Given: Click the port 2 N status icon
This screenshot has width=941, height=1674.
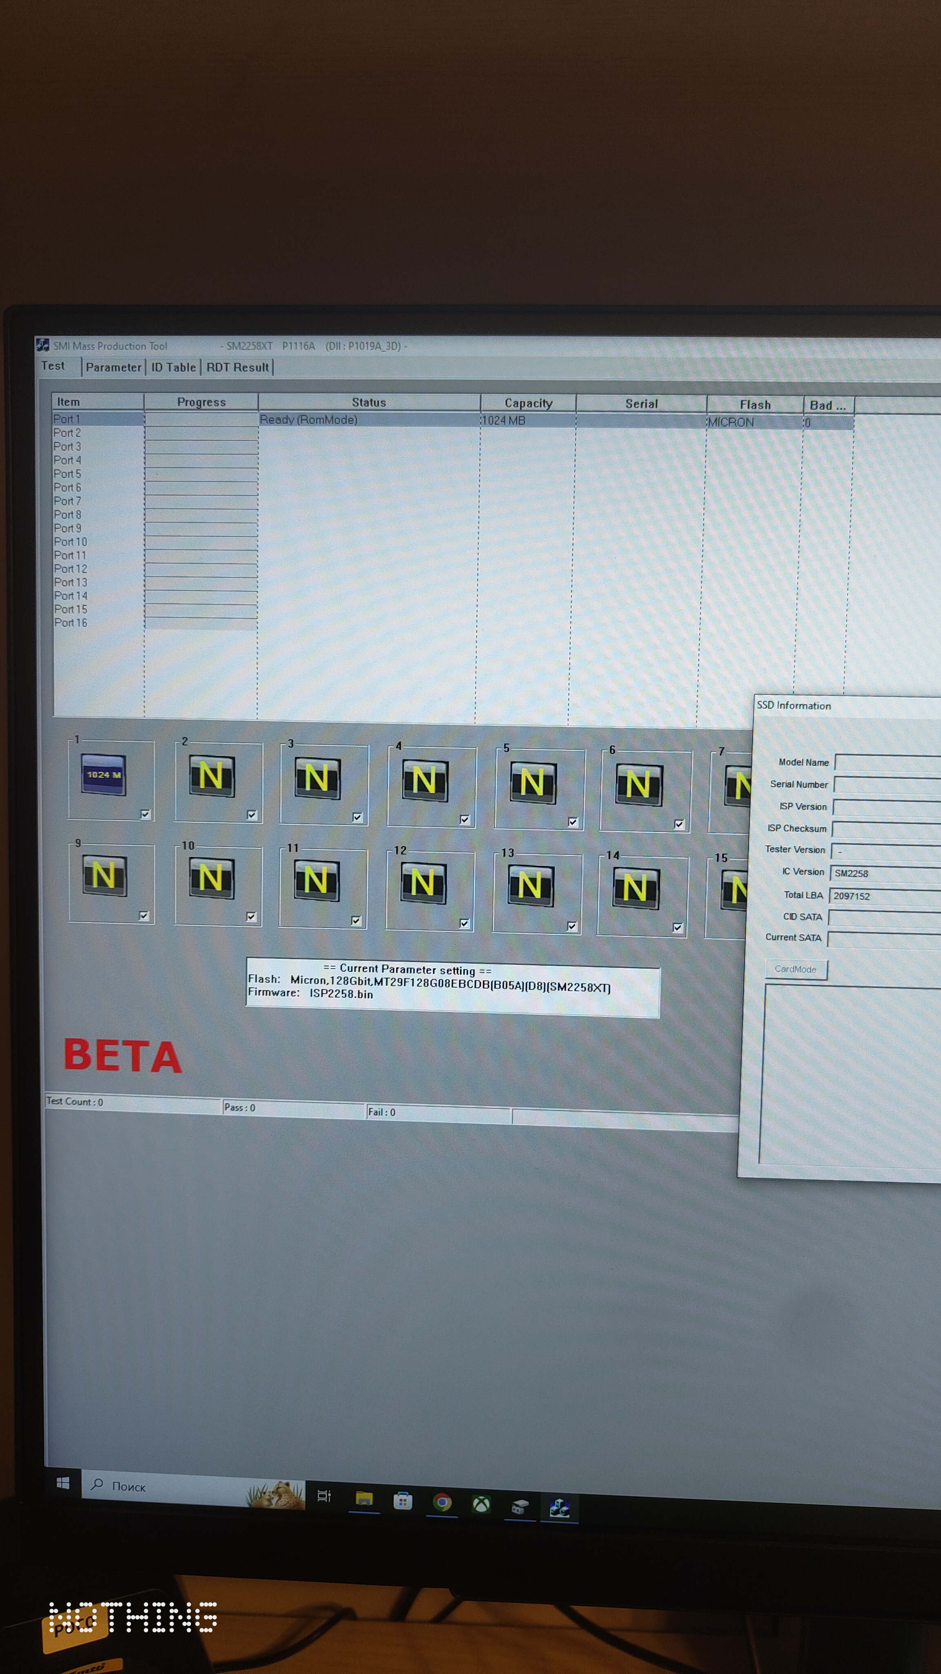Looking at the screenshot, I should point(211,776).
